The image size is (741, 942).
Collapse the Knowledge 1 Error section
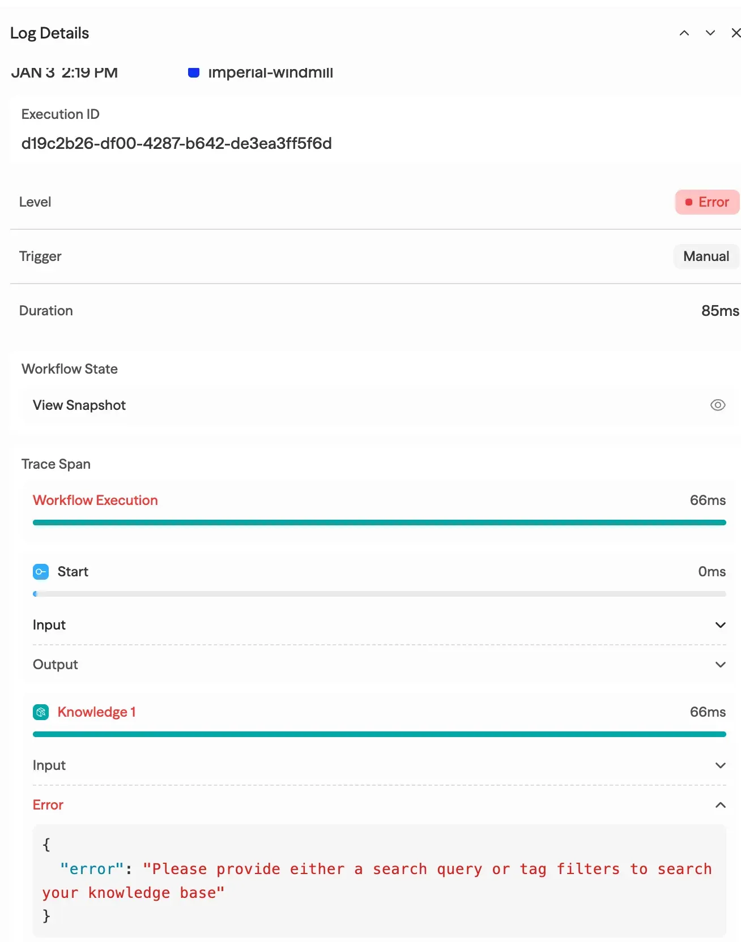[720, 805]
